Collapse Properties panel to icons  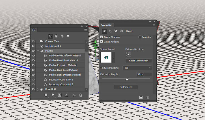click(x=150, y=21)
